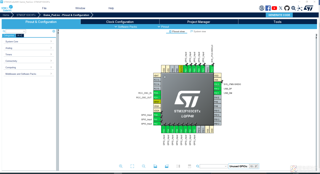
Task: Open the categories settings gear icon
Action: (54, 31)
